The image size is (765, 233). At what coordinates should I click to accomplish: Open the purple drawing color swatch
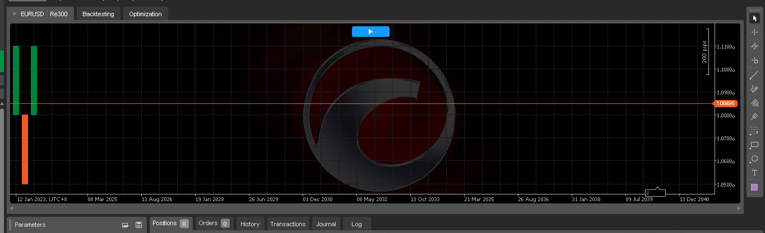[x=754, y=187]
